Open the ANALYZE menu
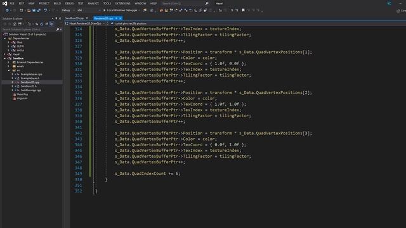Viewport: 406px width, 228px height. click(93, 3)
